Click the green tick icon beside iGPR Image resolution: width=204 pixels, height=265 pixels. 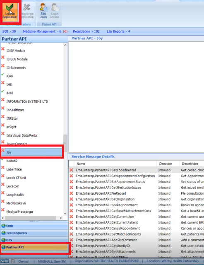pyautogui.click(x=3, y=74)
